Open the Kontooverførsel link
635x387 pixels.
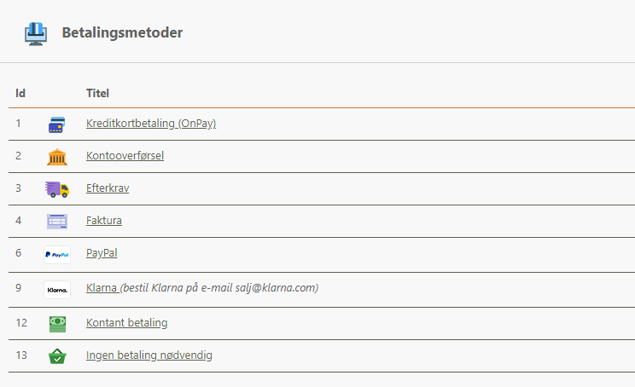(x=125, y=156)
